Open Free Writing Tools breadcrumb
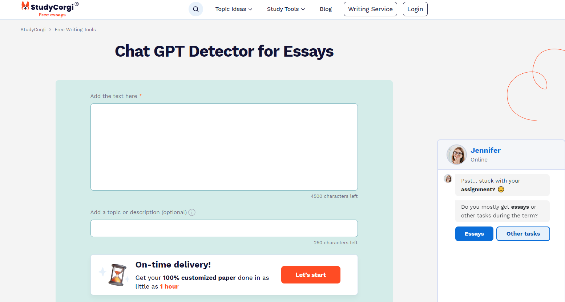This screenshot has height=302, width=565. tap(75, 30)
